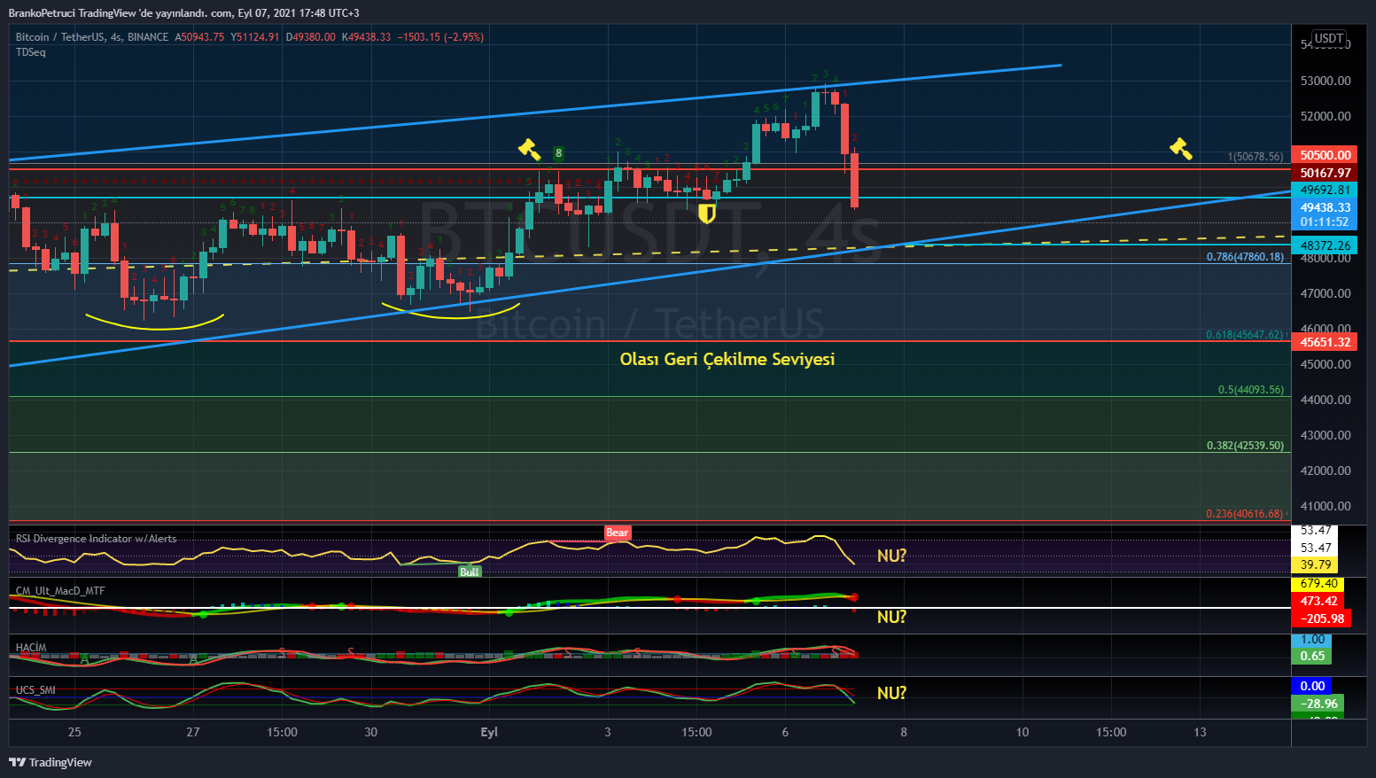
Task: Click the Eyl month label on the time axis
Action: click(x=489, y=732)
